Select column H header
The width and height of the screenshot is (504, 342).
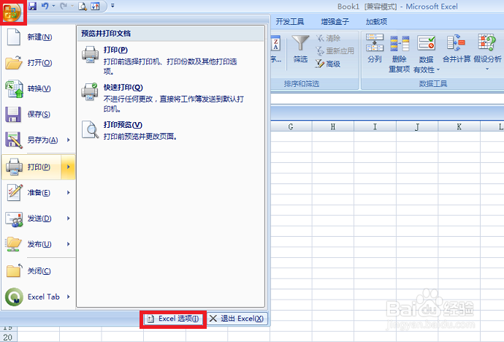pyautogui.click(x=333, y=126)
